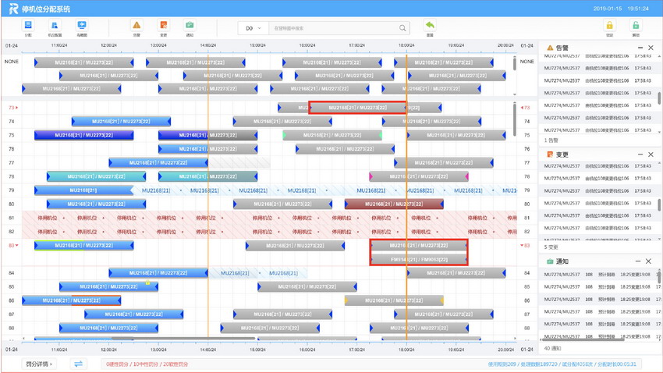Click the Gantt search input field
Image resolution: width=663 pixels, height=373 pixels.
(x=334, y=28)
